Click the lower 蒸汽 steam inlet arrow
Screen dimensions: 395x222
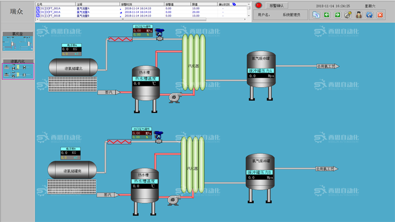click(108, 195)
